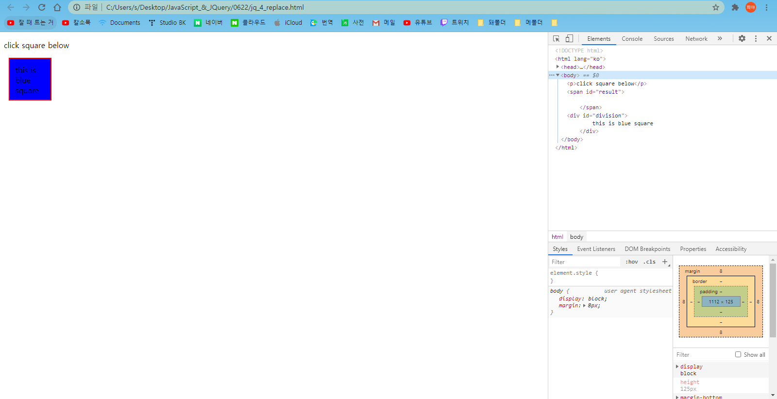777x399 pixels.
Task: Open DevTools customize kebab menu
Action: pyautogui.click(x=756, y=38)
